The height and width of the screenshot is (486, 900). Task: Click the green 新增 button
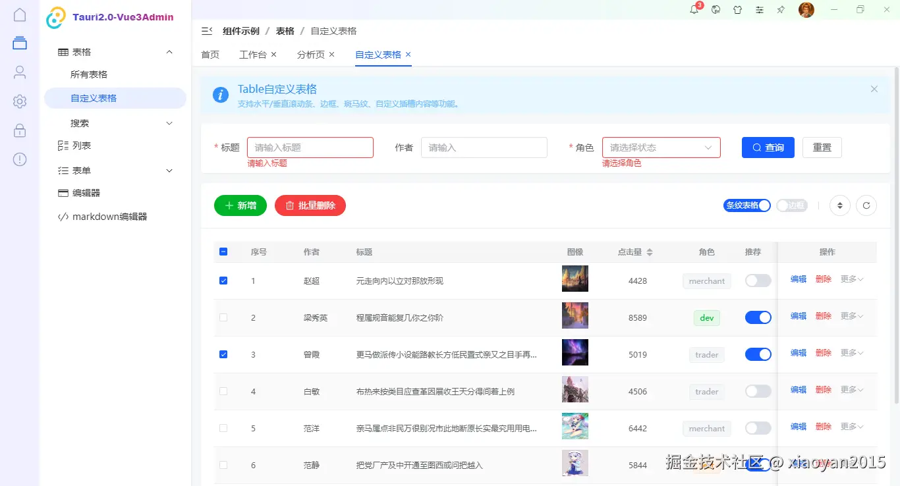click(240, 205)
